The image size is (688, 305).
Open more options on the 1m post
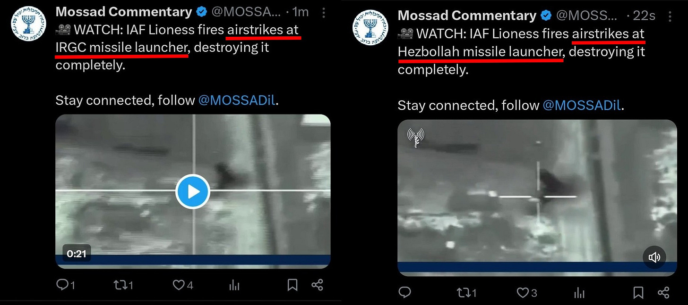pos(323,13)
